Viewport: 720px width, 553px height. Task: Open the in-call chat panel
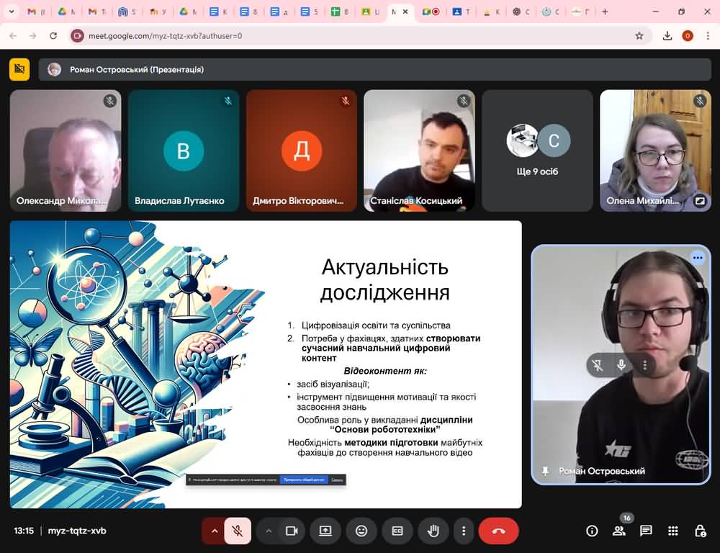coord(646,531)
